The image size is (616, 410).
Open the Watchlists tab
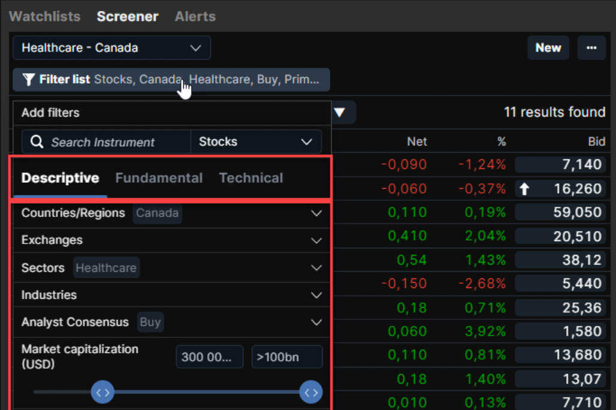tap(45, 16)
